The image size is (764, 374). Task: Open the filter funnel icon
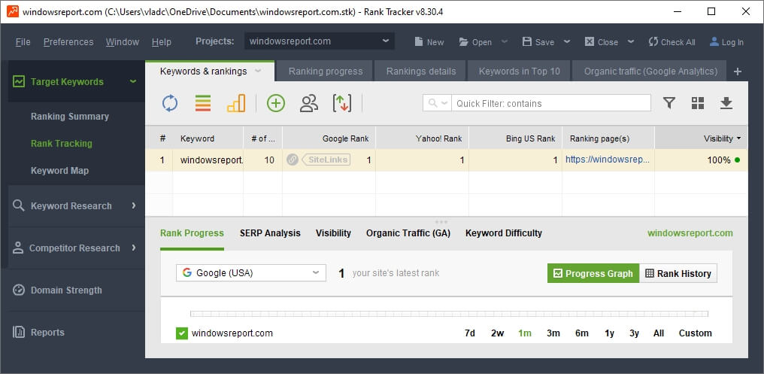(669, 103)
